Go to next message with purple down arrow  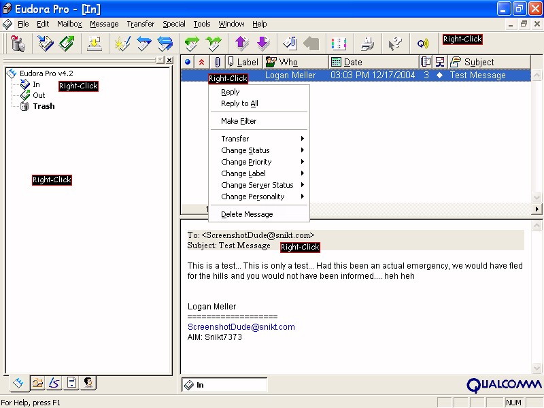263,44
